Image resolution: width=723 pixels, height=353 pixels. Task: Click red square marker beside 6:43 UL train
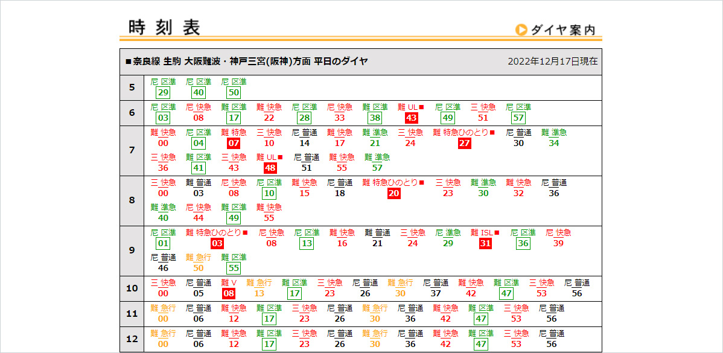coord(422,107)
